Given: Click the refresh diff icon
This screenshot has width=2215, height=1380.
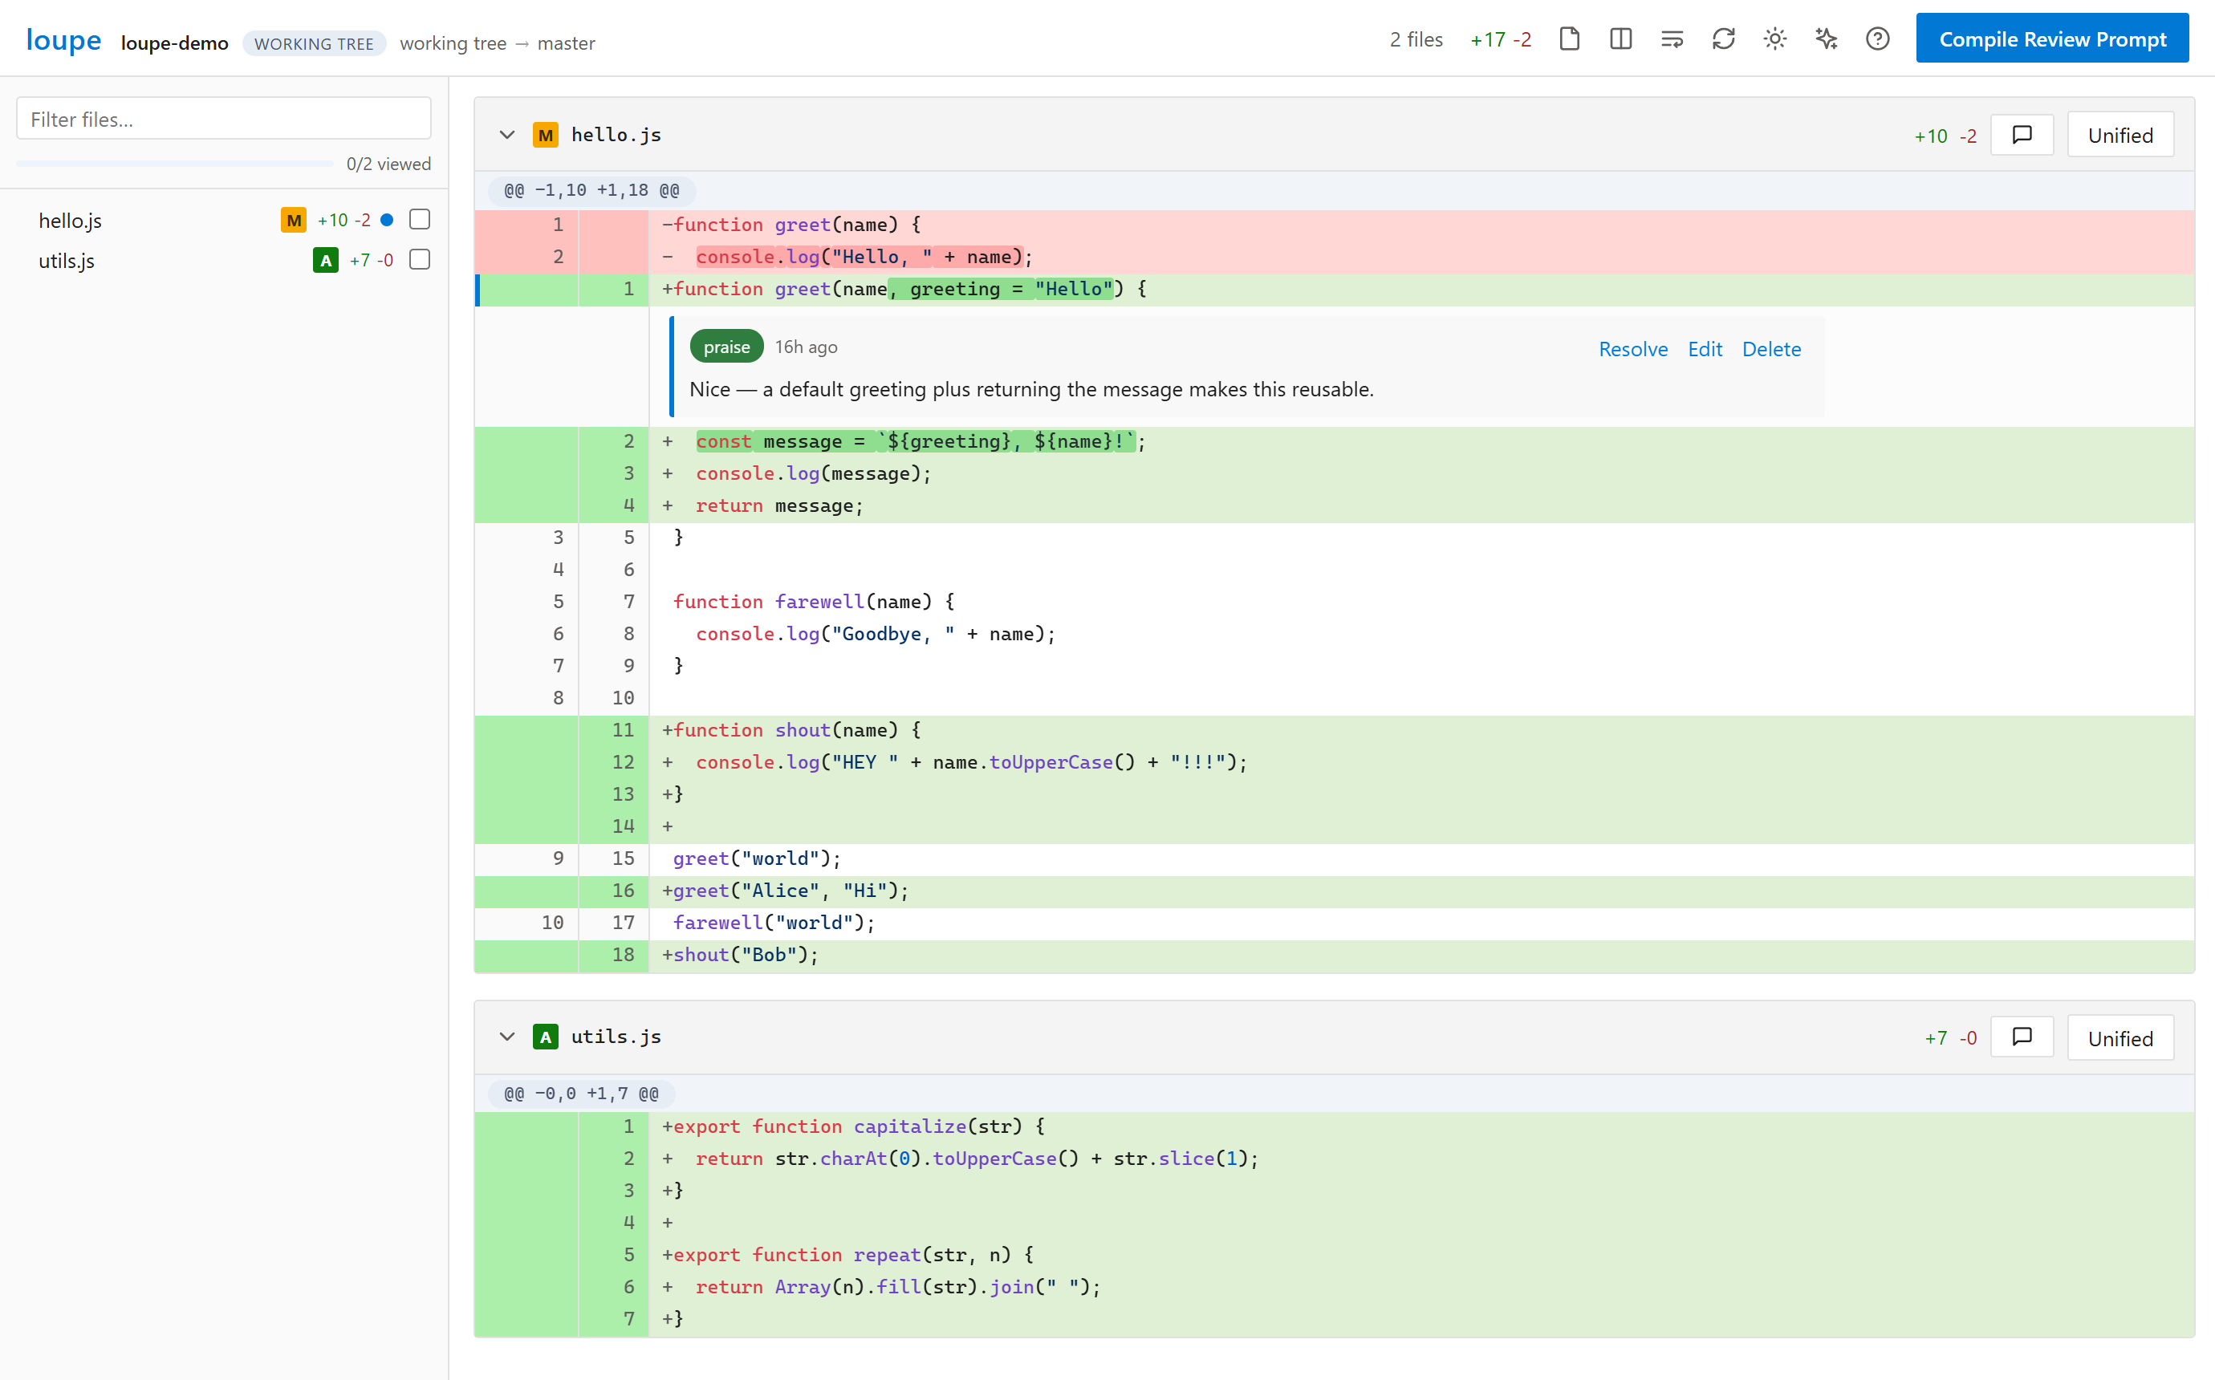Looking at the screenshot, I should [x=1723, y=39].
